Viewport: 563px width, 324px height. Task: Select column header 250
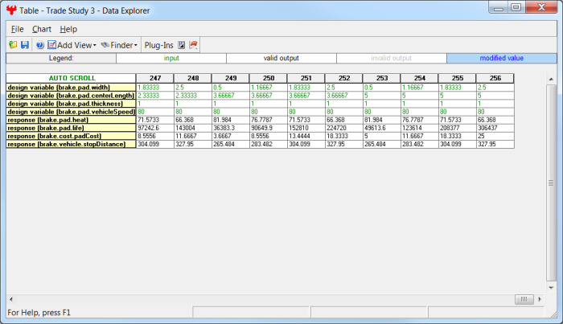(x=267, y=78)
